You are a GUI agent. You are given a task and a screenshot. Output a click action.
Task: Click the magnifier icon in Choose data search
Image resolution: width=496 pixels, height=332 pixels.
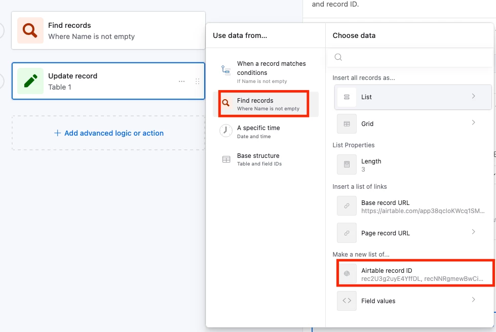tap(338, 57)
